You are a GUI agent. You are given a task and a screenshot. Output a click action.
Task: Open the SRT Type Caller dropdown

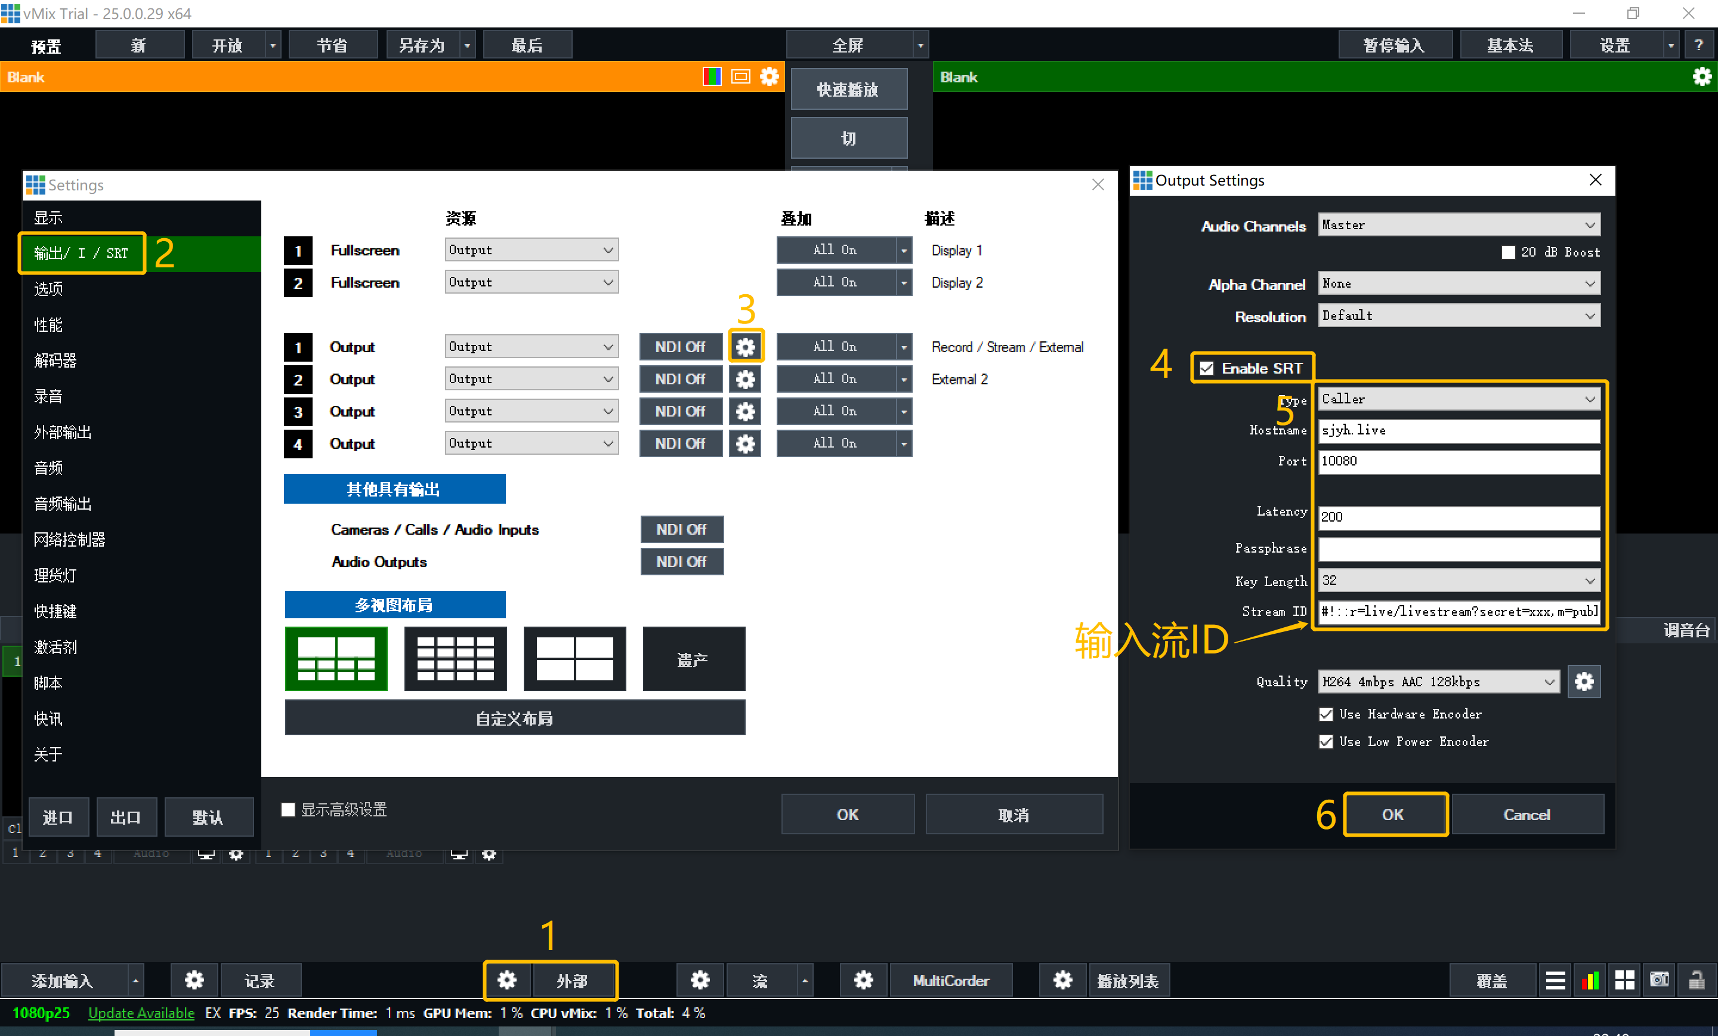coord(1459,399)
